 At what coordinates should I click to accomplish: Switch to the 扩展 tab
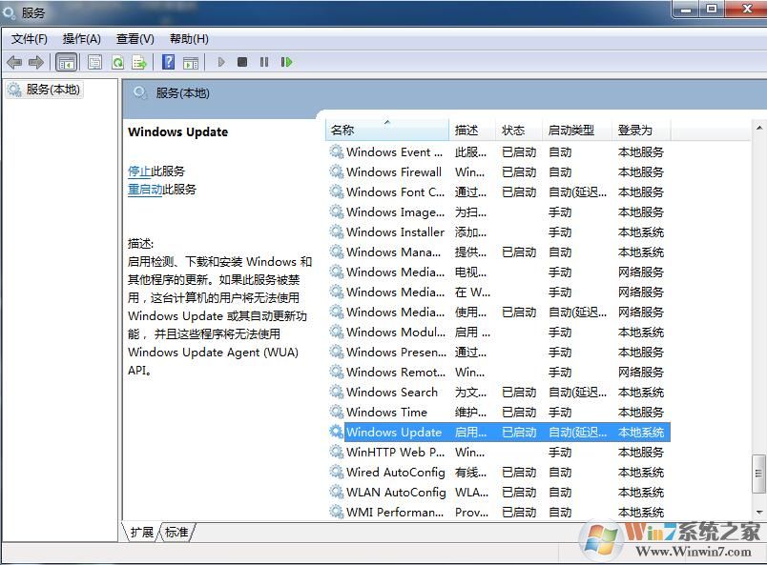(x=141, y=535)
